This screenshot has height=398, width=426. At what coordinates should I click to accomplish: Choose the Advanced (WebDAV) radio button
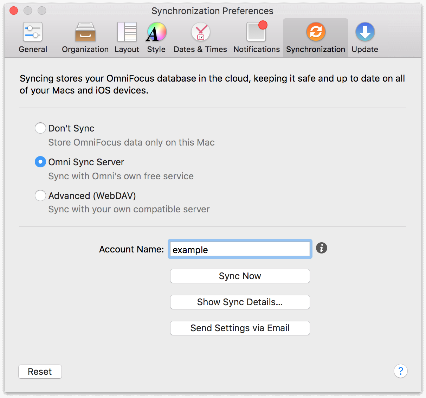[40, 195]
